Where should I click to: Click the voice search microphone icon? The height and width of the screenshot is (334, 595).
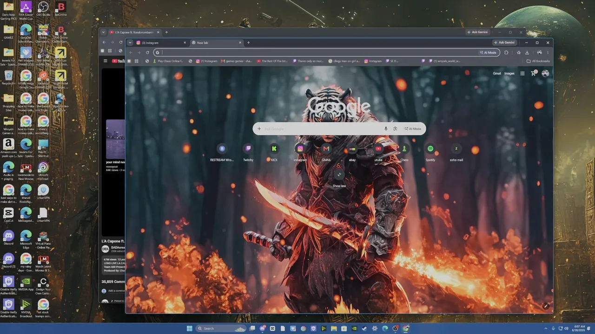tap(386, 128)
